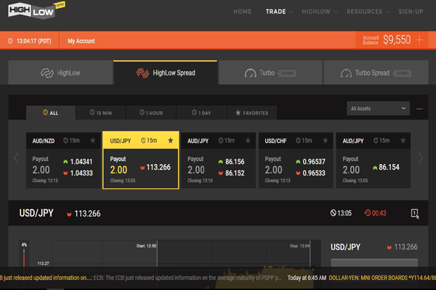The width and height of the screenshot is (436, 290).
Task: Click the HighLow tab wave icon
Action: point(47,73)
